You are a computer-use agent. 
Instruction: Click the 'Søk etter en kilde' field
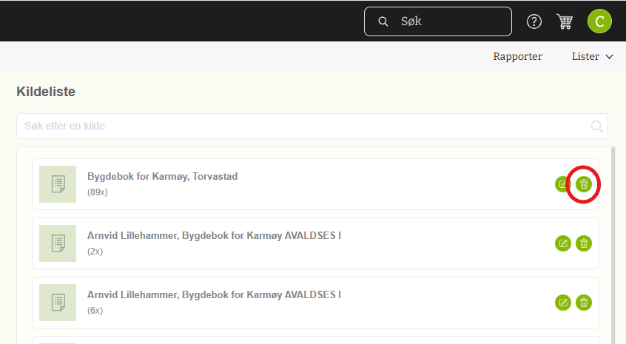(x=303, y=127)
